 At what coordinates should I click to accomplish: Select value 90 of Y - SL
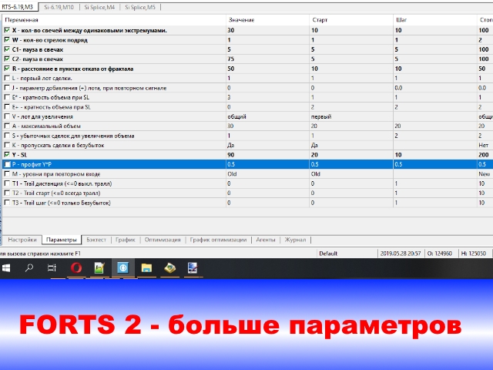click(231, 155)
